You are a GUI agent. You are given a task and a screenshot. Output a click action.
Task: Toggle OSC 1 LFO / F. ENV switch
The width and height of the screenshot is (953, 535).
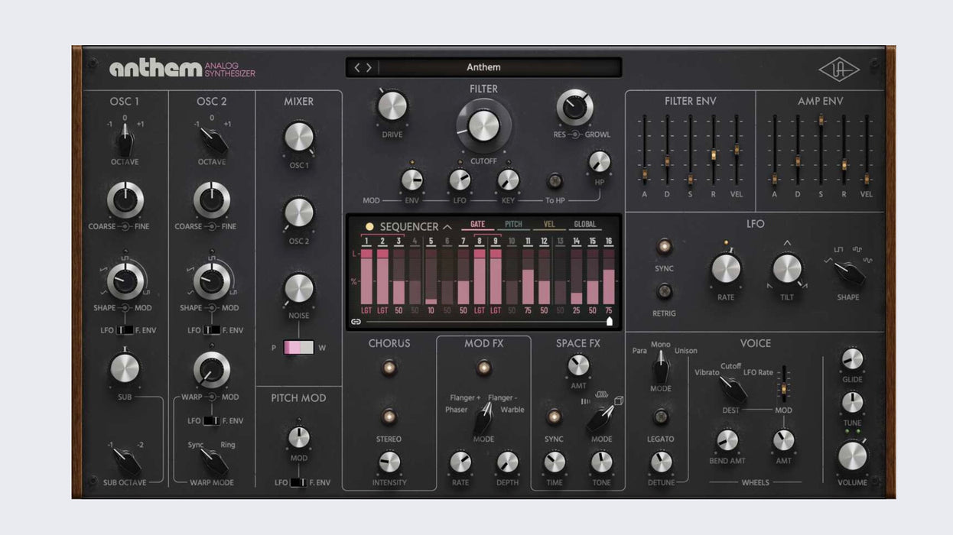pyautogui.click(x=125, y=330)
